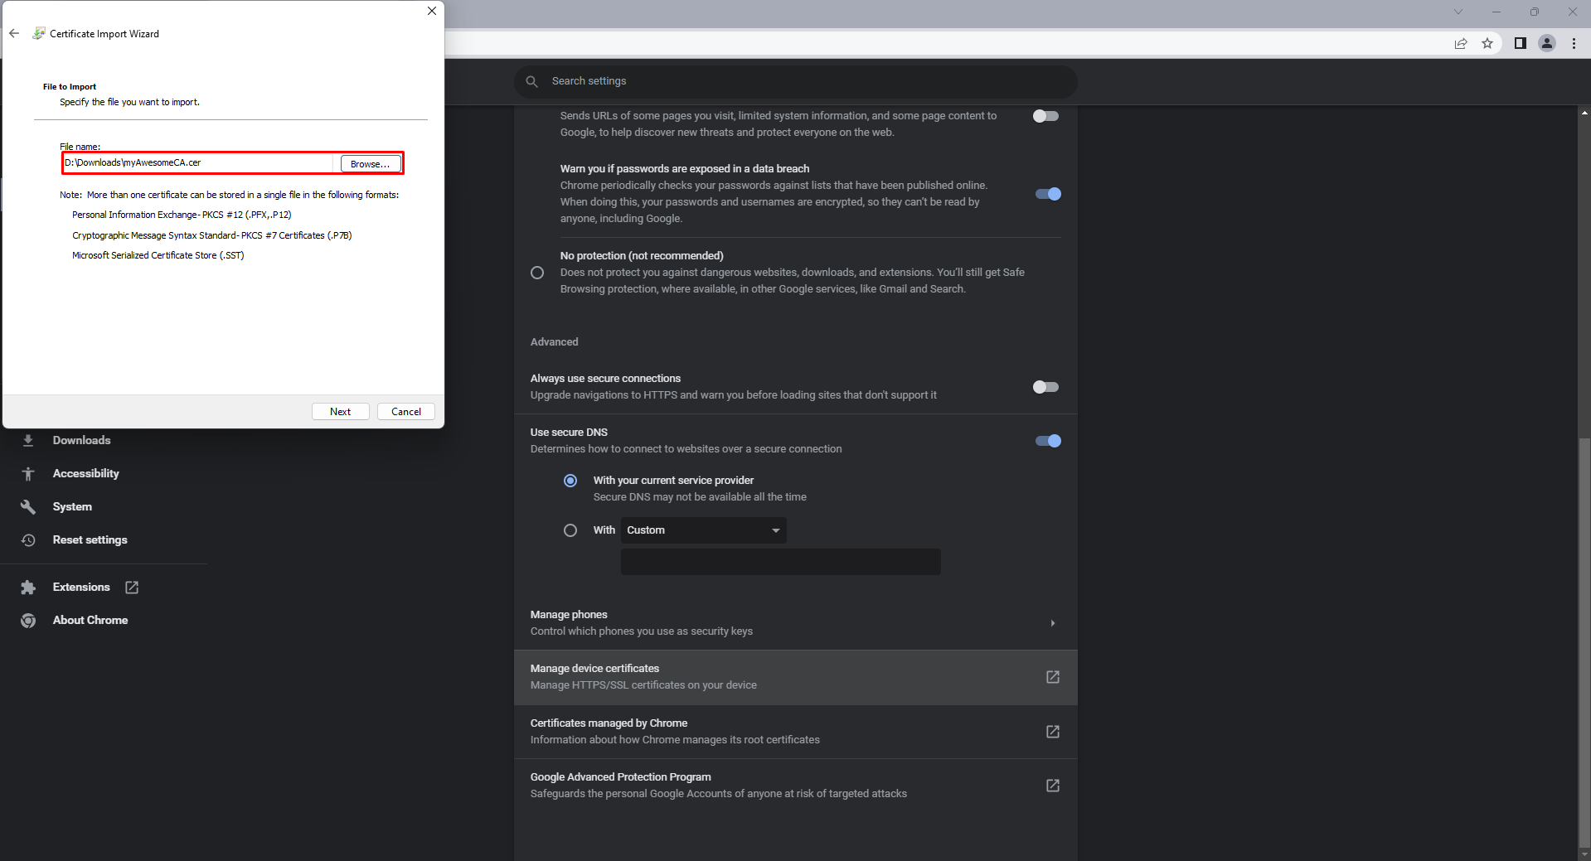Image resolution: width=1591 pixels, height=861 pixels.
Task: Open Google Advanced Protection Program link icon
Action: (1053, 786)
